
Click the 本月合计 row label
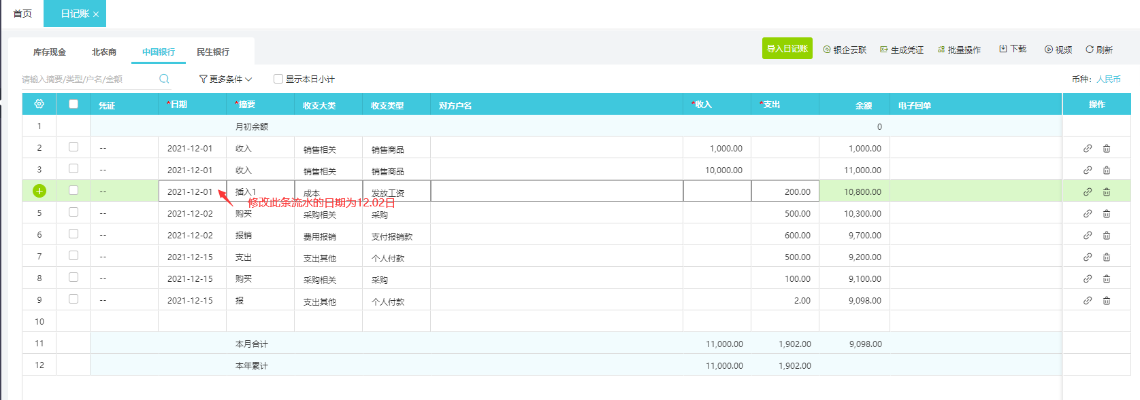pyautogui.click(x=252, y=344)
